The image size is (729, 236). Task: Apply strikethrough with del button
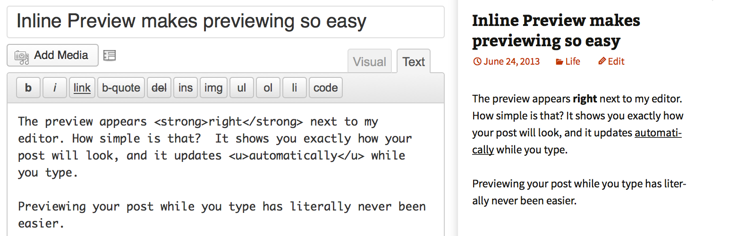(x=159, y=88)
